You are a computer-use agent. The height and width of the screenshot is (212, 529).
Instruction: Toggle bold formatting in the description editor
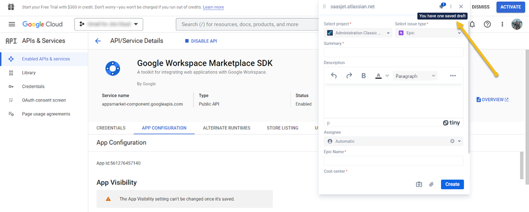coord(364,76)
